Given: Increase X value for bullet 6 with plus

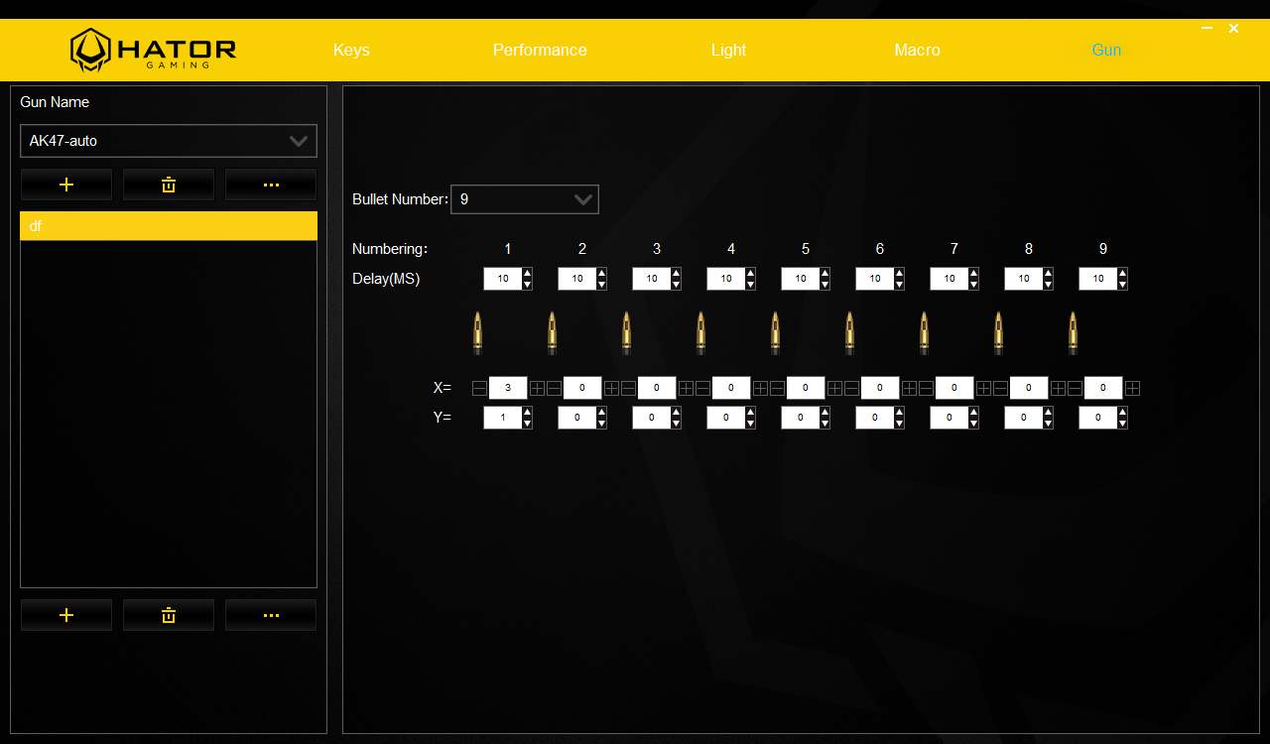Looking at the screenshot, I should coord(909,389).
